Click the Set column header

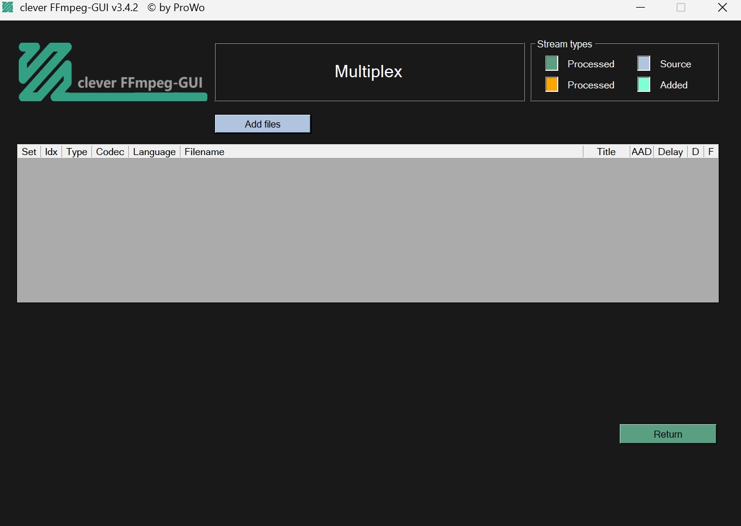29,152
